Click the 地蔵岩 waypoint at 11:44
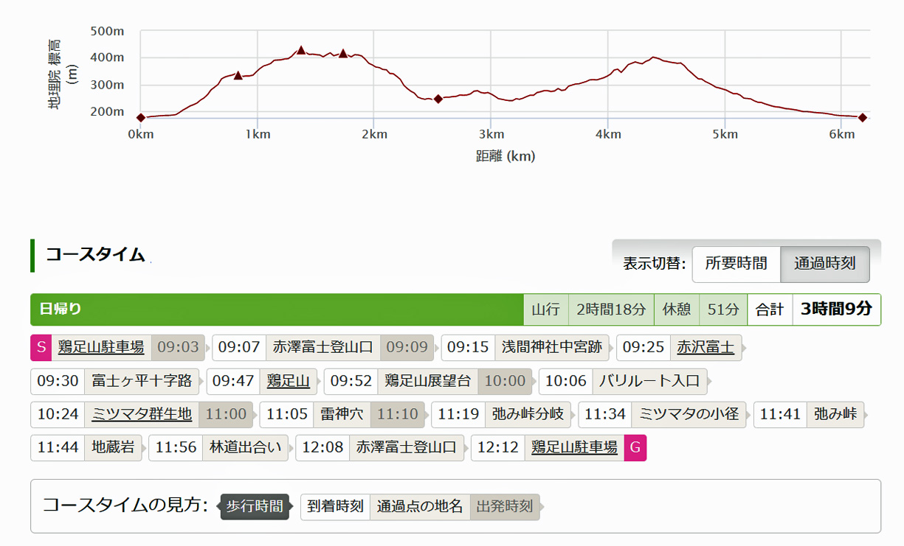The image size is (904, 546). coord(113,448)
